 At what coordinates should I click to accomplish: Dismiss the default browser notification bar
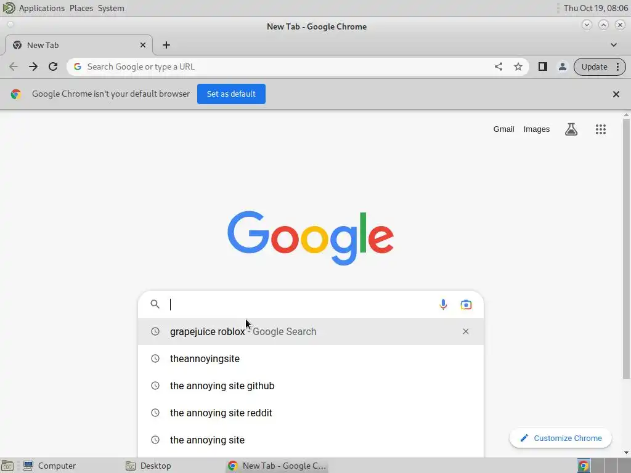pyautogui.click(x=616, y=94)
